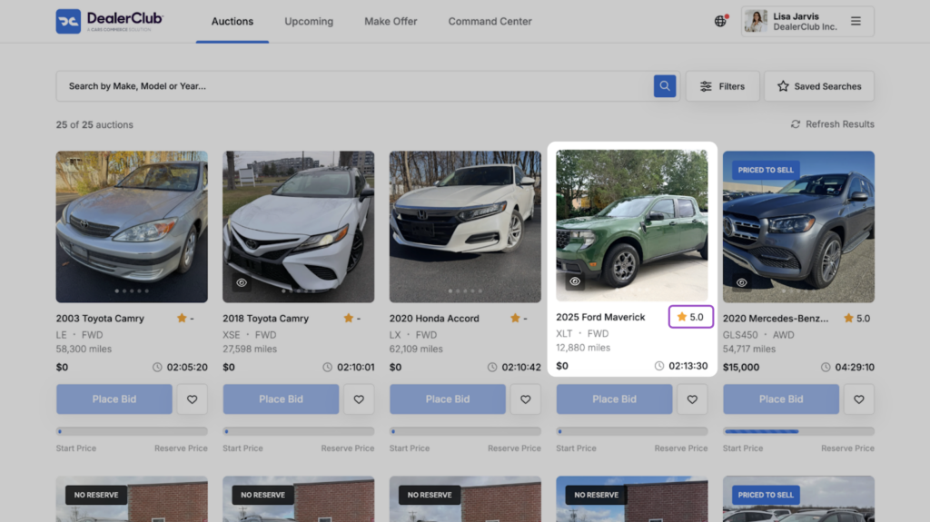Screen dimensions: 930x522
Task: Favorite the 2025 Ford Maverick with heart
Action: [692, 399]
